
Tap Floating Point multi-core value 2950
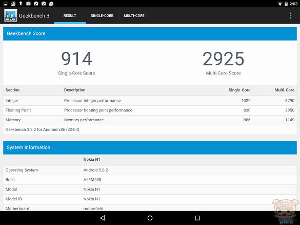pos(290,110)
